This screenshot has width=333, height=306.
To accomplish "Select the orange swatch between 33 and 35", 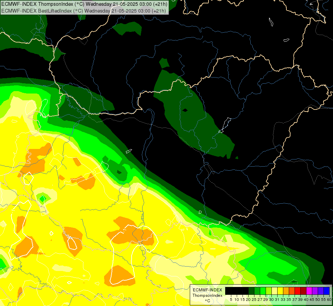I will point(286,291).
